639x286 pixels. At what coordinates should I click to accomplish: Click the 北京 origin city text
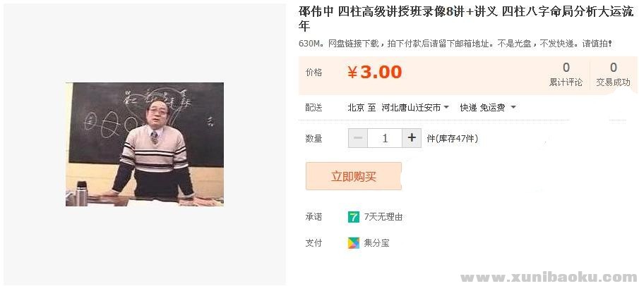click(356, 107)
